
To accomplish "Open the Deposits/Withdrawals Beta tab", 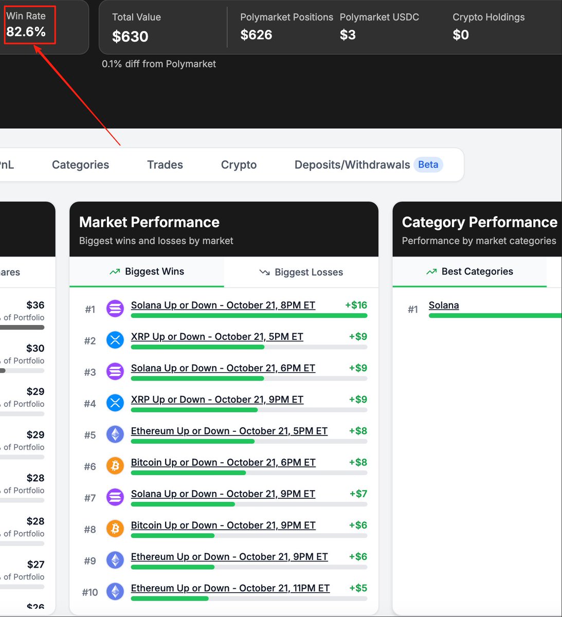I will (x=368, y=165).
